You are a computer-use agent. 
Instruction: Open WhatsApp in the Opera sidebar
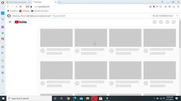[x=3, y=33]
